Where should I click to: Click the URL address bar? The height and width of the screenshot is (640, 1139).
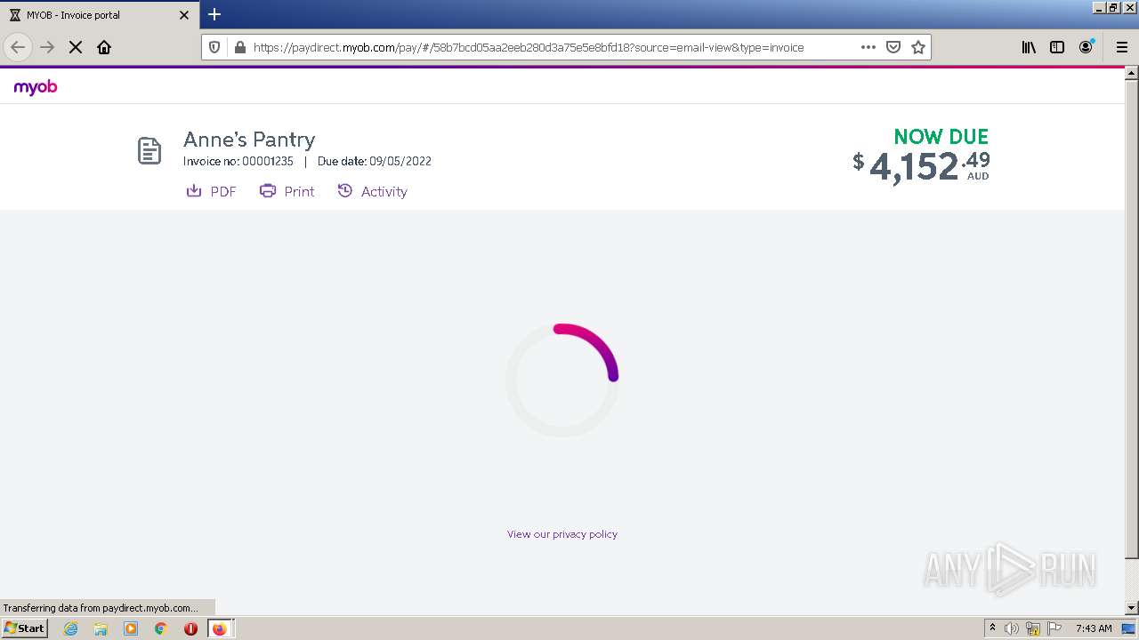(529, 47)
